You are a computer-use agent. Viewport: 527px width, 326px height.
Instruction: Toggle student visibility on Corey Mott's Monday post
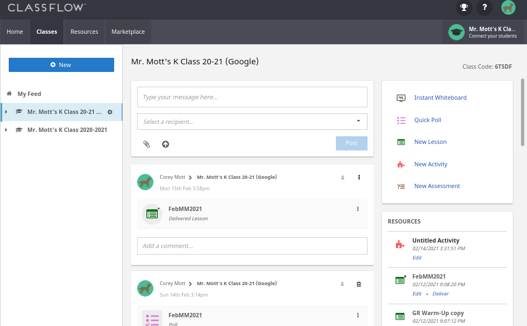point(342,177)
